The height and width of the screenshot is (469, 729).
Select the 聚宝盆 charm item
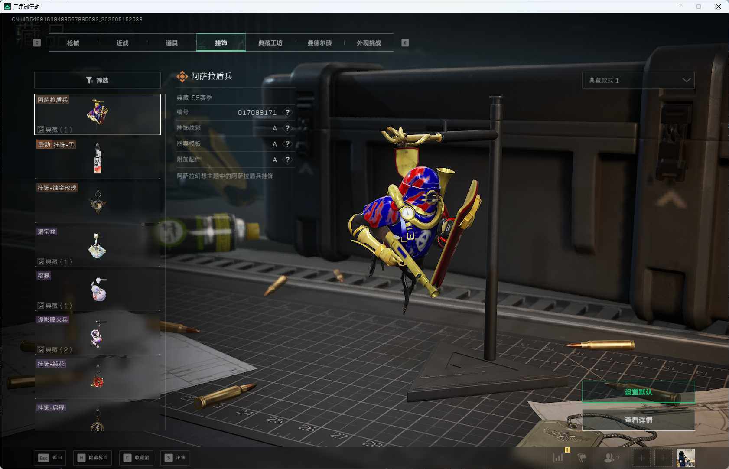[x=98, y=246]
